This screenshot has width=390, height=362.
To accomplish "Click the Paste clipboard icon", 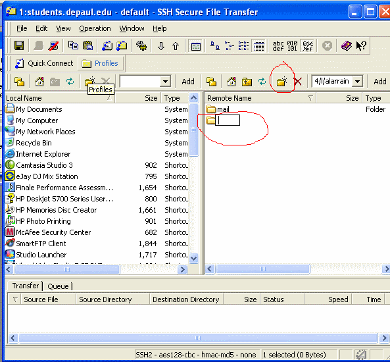I will click(87, 45).
